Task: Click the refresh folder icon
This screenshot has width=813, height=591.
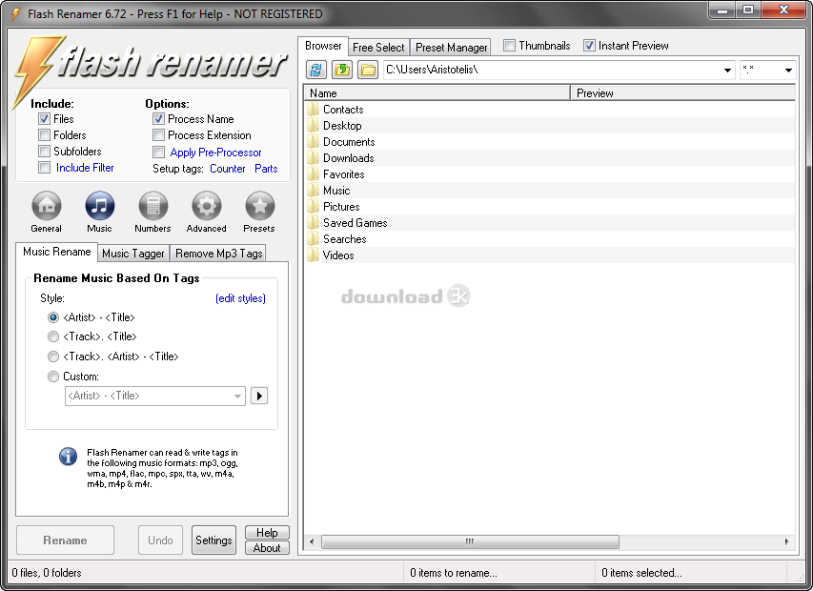Action: click(x=316, y=70)
